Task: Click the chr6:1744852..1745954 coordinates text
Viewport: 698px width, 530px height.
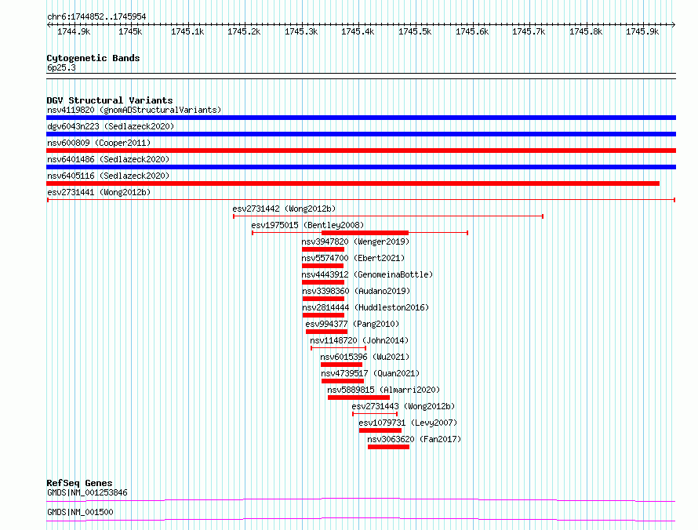Action: click(x=96, y=16)
